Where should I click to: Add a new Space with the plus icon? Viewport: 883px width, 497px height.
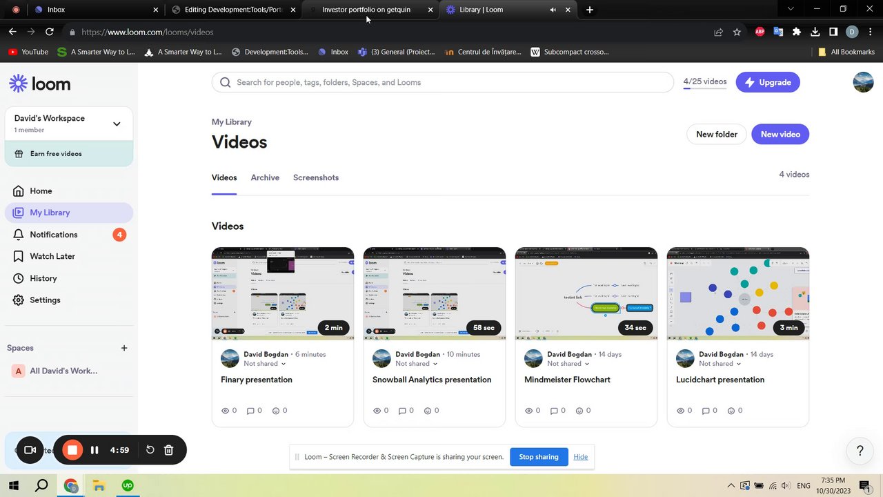(x=124, y=348)
